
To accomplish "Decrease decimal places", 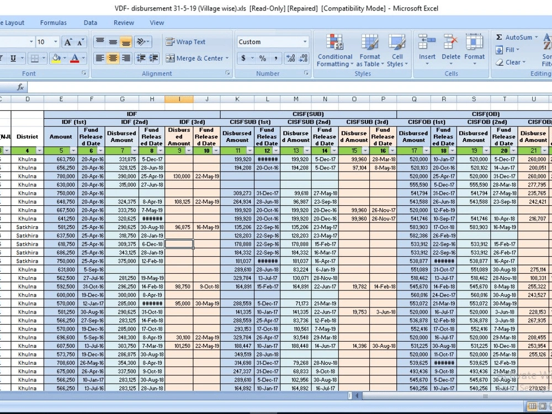I will point(303,58).
